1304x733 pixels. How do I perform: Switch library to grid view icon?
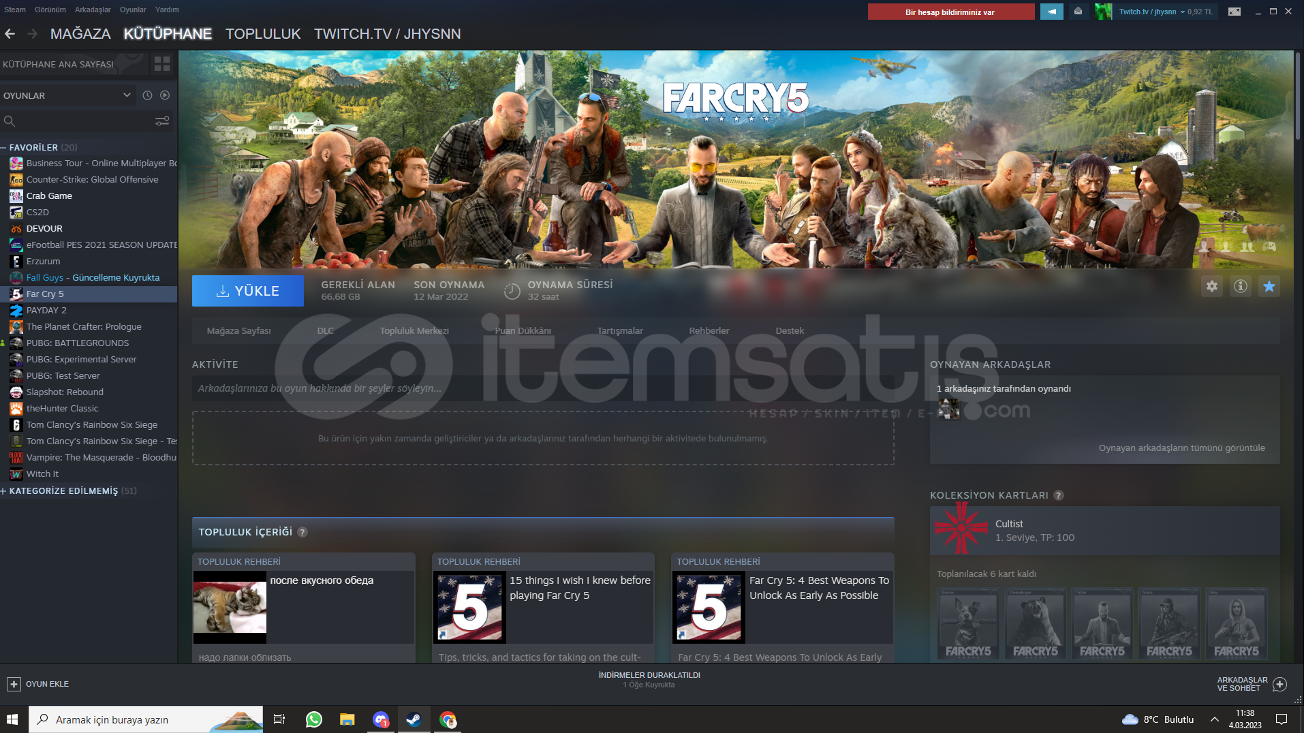pyautogui.click(x=162, y=64)
